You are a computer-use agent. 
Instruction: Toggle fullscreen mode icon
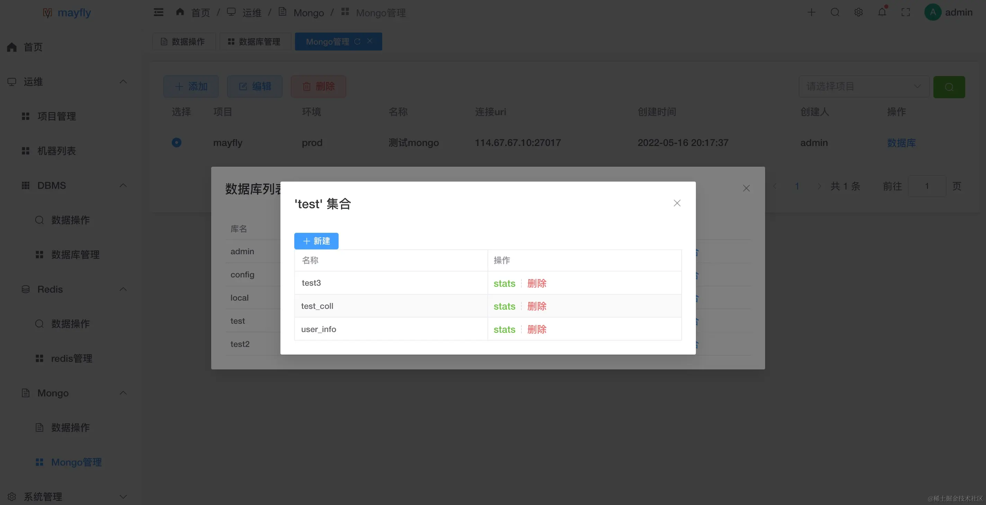tap(906, 12)
